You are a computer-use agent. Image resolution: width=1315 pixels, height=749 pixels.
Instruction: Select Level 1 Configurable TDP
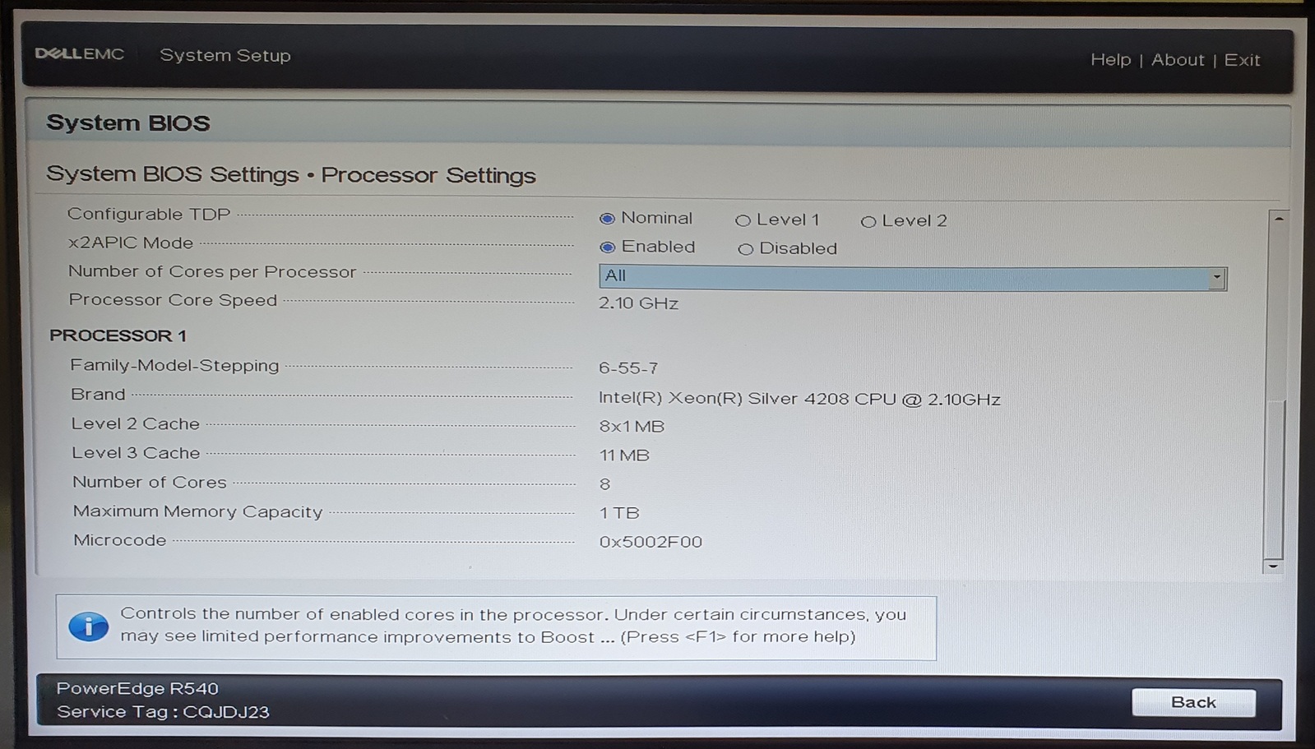coord(743,220)
